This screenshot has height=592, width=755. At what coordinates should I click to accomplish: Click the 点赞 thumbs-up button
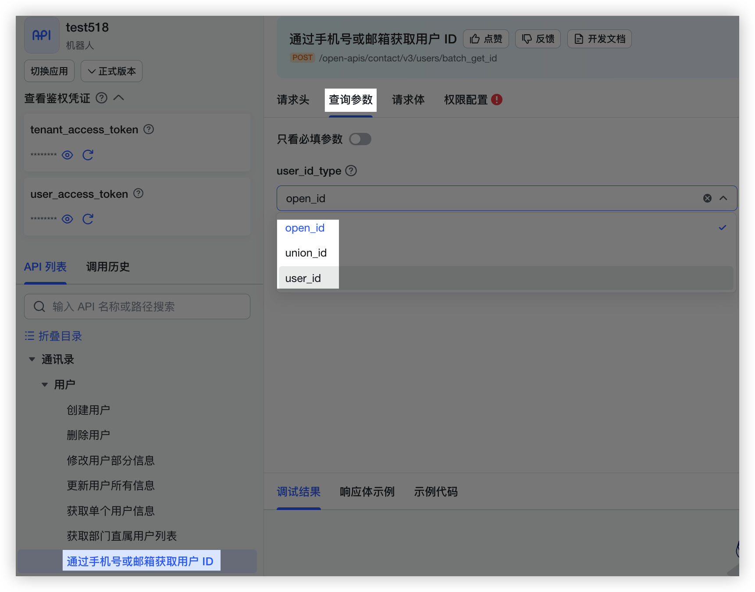point(486,39)
